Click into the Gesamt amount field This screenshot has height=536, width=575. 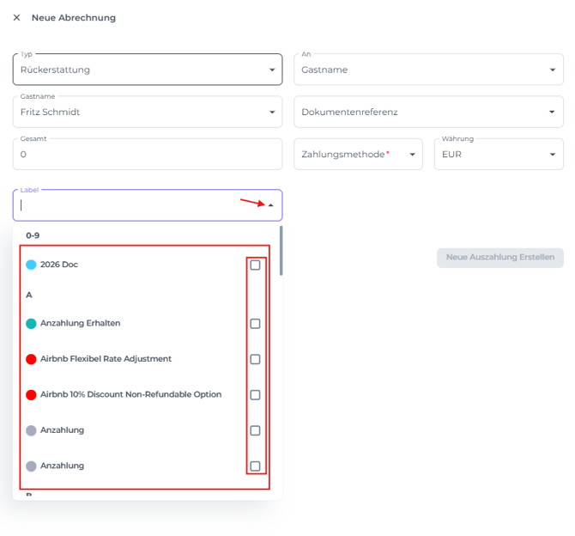click(147, 155)
